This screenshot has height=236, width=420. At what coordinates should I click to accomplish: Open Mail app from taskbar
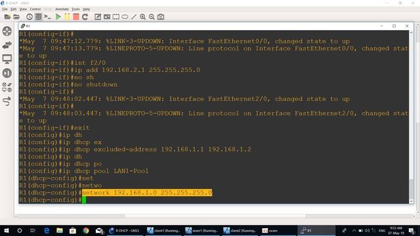[x=99, y=230]
